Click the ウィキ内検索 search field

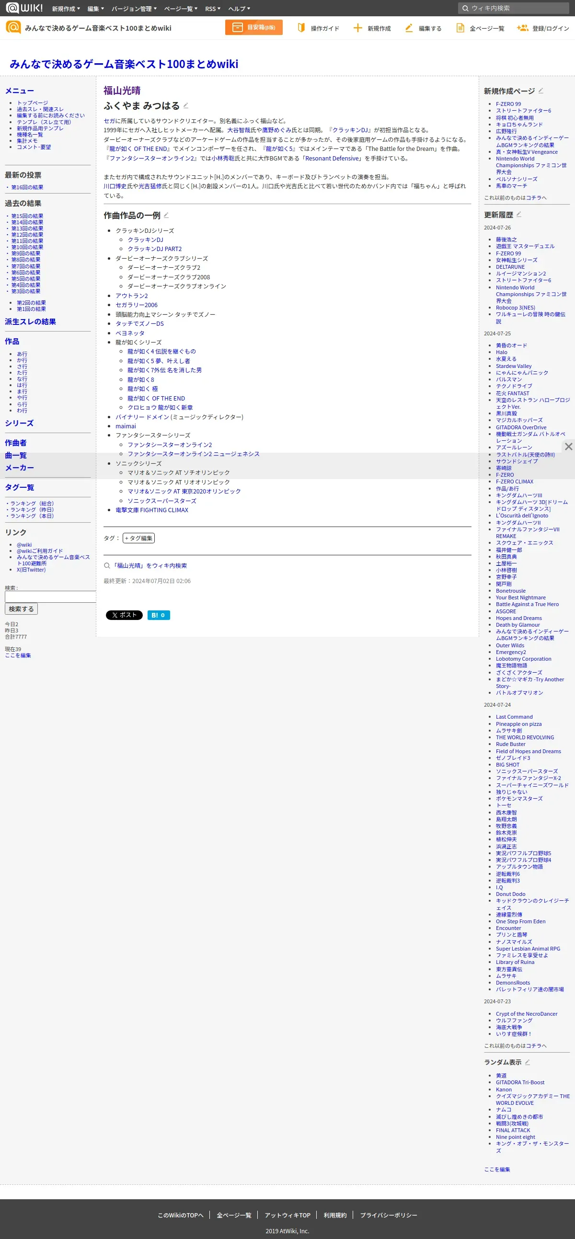513,8
